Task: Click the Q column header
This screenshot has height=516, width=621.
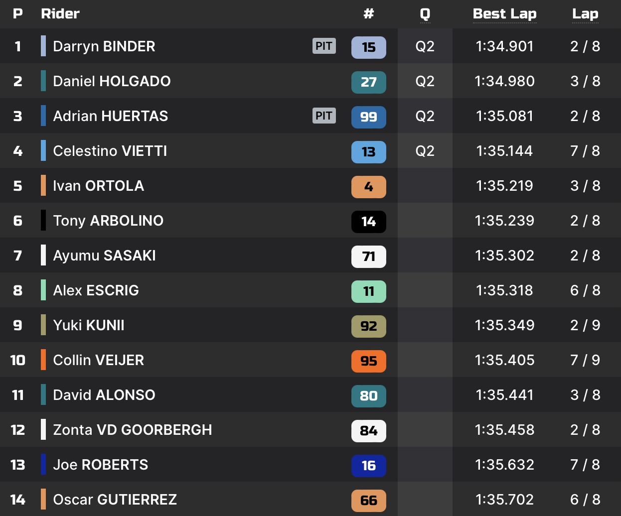Action: pyautogui.click(x=425, y=14)
